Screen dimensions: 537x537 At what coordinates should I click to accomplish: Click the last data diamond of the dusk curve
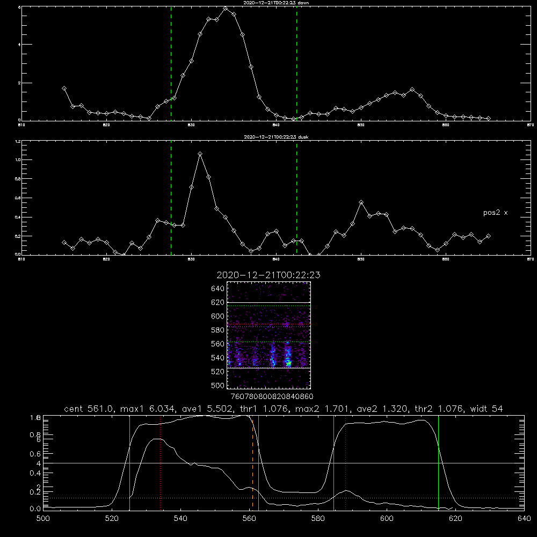488,236
